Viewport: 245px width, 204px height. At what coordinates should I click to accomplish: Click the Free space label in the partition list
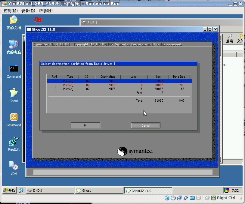tap(140, 93)
